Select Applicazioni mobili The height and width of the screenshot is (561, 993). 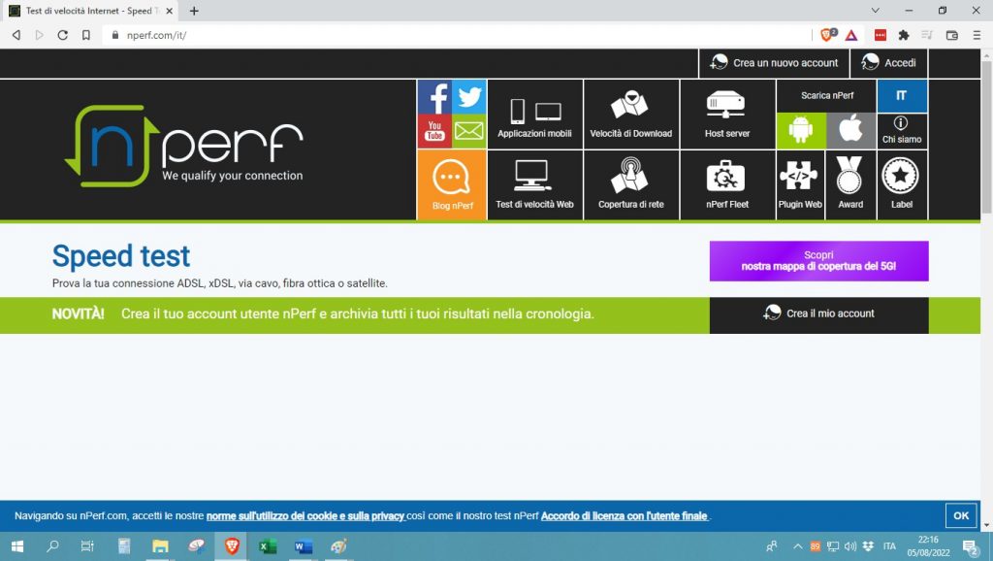pyautogui.click(x=534, y=114)
